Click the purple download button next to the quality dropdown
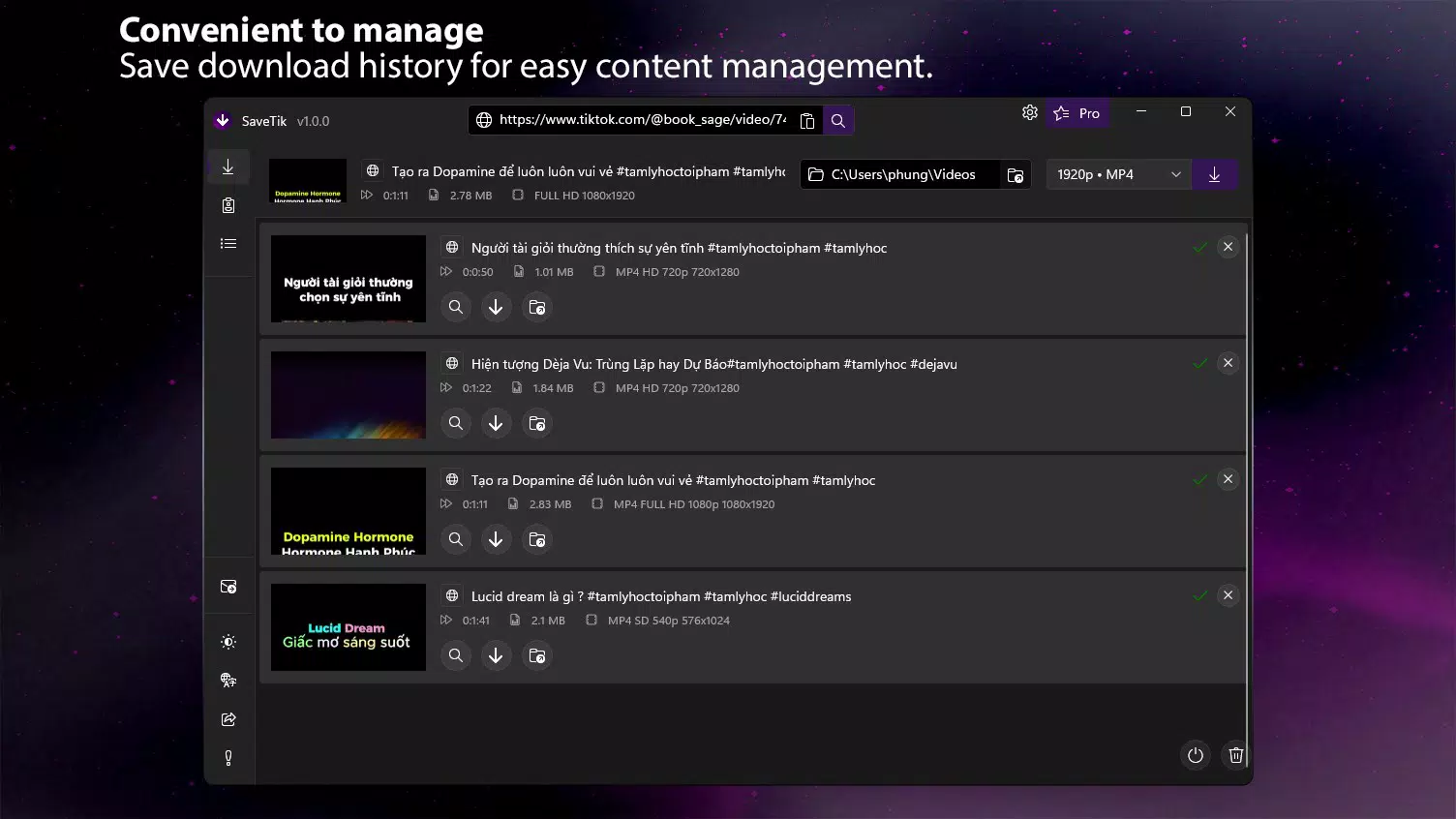Image resolution: width=1456 pixels, height=819 pixels. pos(1214,174)
